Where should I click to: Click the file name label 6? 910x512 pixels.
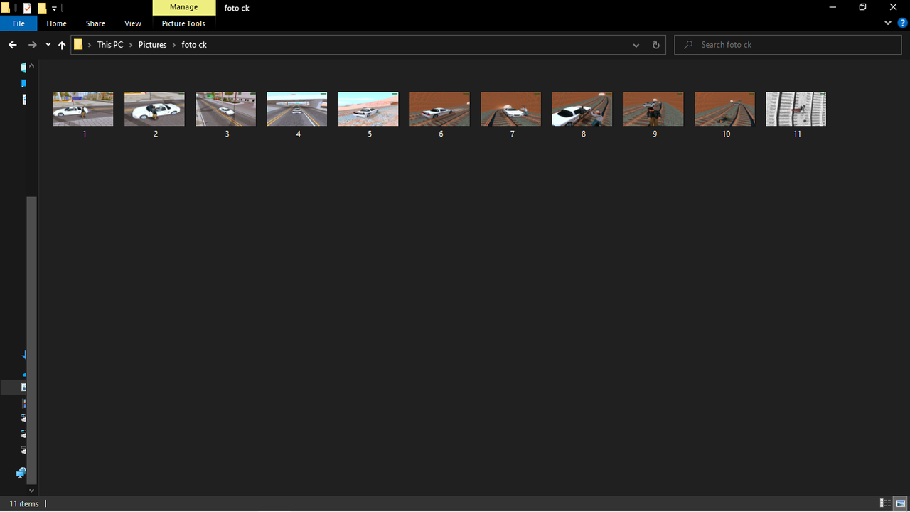[441, 134]
